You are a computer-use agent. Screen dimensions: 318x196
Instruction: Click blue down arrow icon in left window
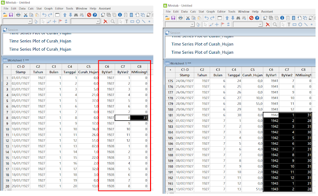coord(71,15)
